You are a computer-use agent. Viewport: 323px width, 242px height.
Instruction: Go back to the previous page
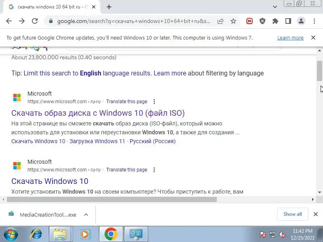pos(9,21)
